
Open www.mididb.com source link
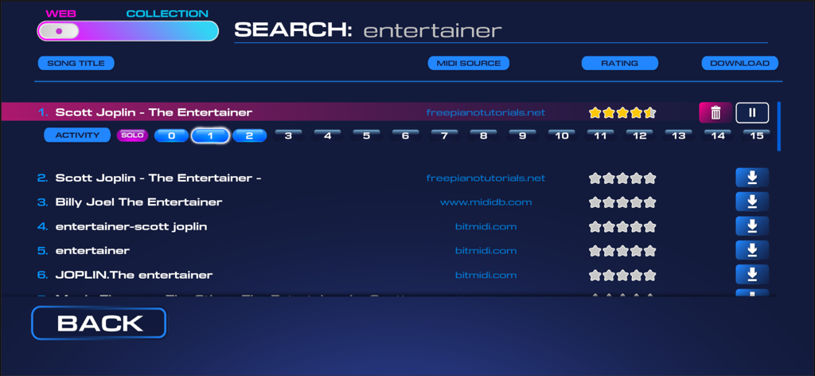point(486,202)
